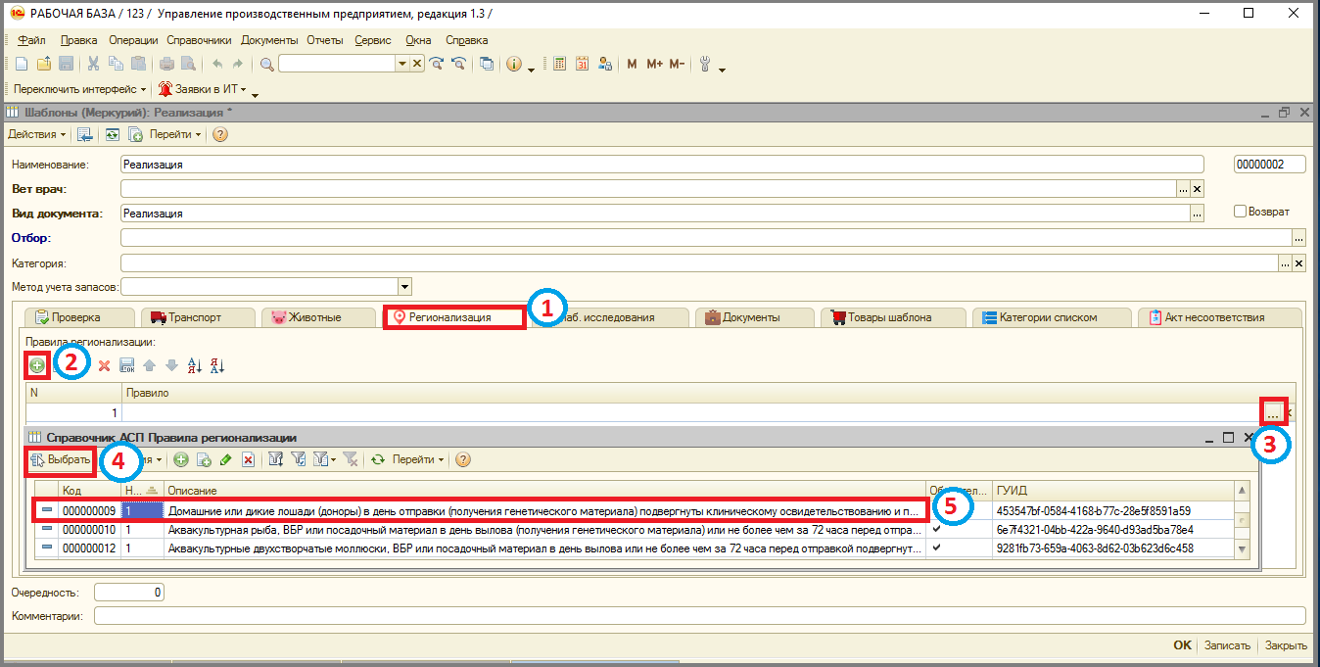This screenshot has height=667, width=1320.
Task: Open Метод учета запасов dropdown
Action: pos(405,286)
